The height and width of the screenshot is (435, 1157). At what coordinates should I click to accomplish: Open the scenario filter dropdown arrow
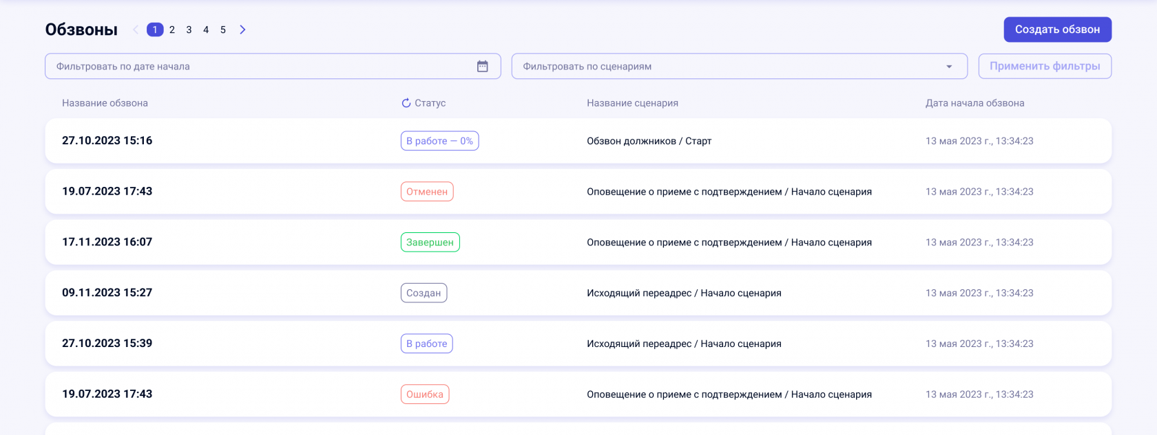(949, 67)
